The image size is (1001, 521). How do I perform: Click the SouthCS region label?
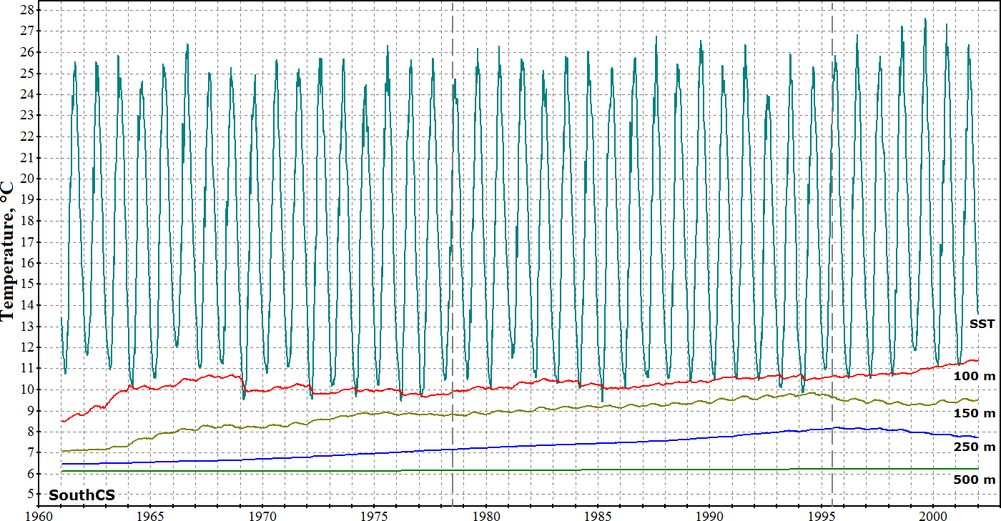[82, 495]
